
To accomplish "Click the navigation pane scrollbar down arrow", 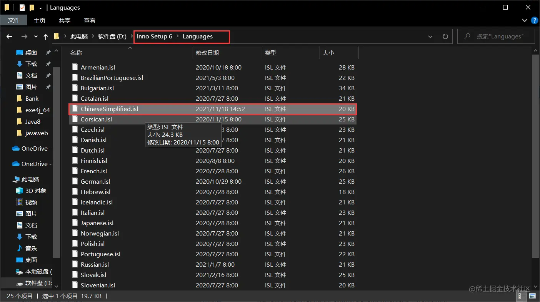I will (x=56, y=286).
